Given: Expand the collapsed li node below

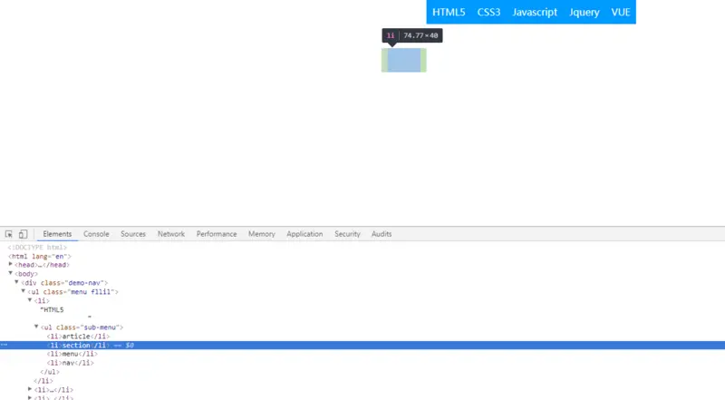Looking at the screenshot, I should pyautogui.click(x=30, y=389).
